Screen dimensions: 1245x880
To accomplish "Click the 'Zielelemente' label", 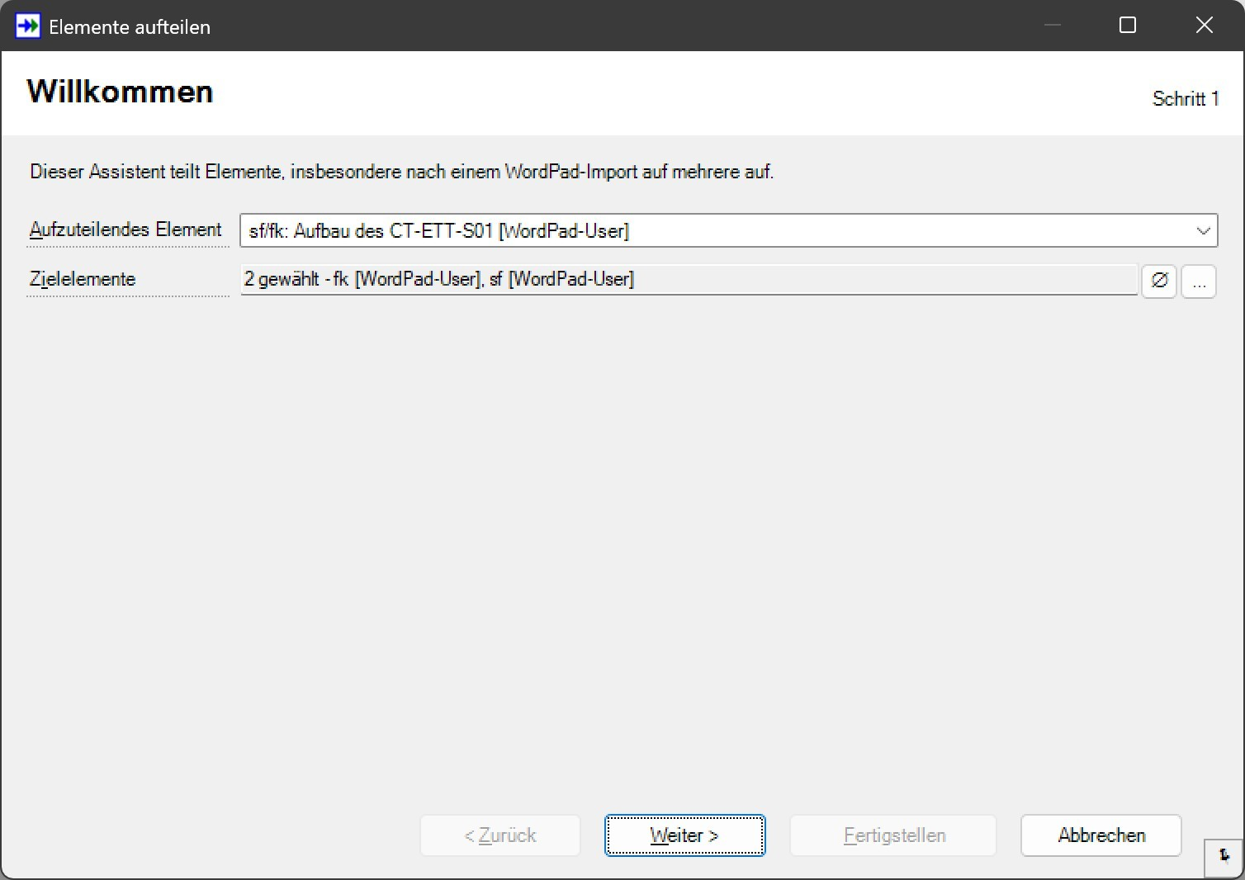I will (83, 279).
